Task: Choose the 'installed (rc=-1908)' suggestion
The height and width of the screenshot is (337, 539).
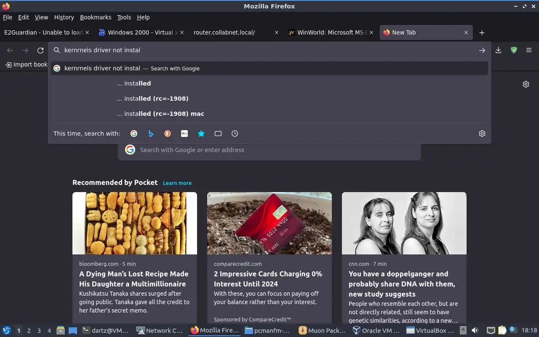Action: click(269, 99)
